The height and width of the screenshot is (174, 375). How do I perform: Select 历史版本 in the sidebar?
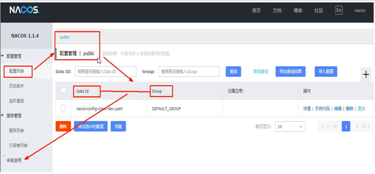coord(17,86)
